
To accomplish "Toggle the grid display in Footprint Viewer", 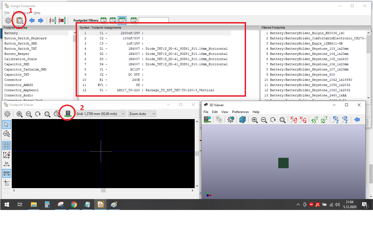I will click(7, 145).
